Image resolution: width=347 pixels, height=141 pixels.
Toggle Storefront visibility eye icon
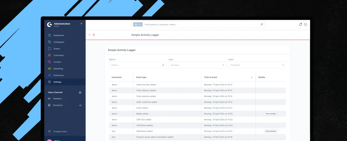80,105
